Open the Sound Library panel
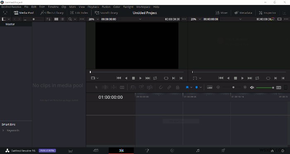Image resolution: width=290 pixels, height=154 pixels. pyautogui.click(x=106, y=13)
